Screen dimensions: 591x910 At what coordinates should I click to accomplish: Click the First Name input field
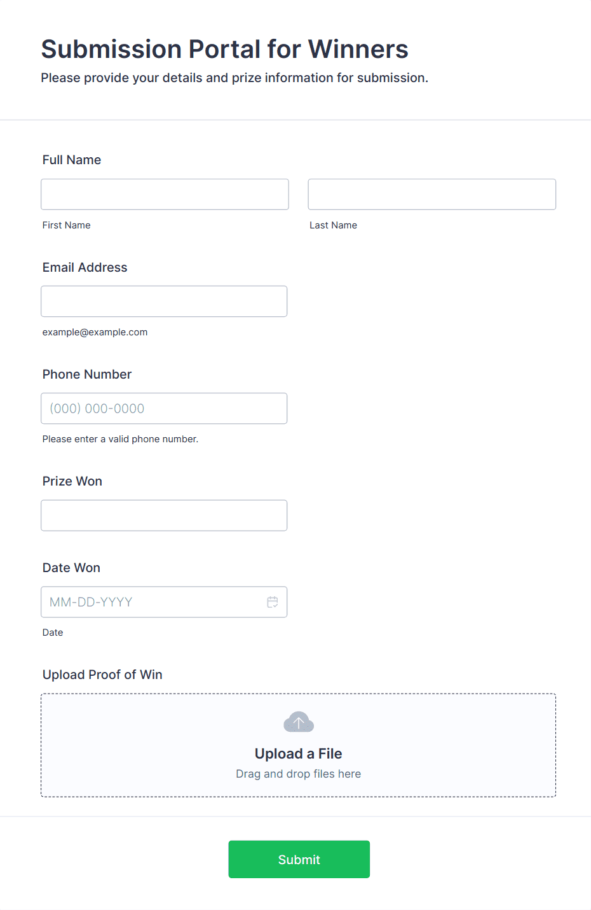coord(165,194)
